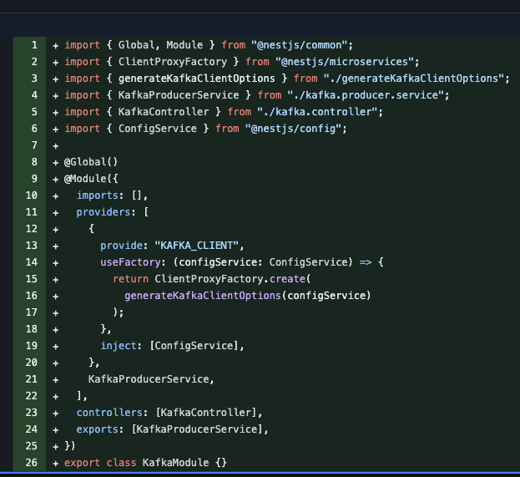520x477 pixels.
Task: Click the export keyword on line 26
Action: point(82,463)
